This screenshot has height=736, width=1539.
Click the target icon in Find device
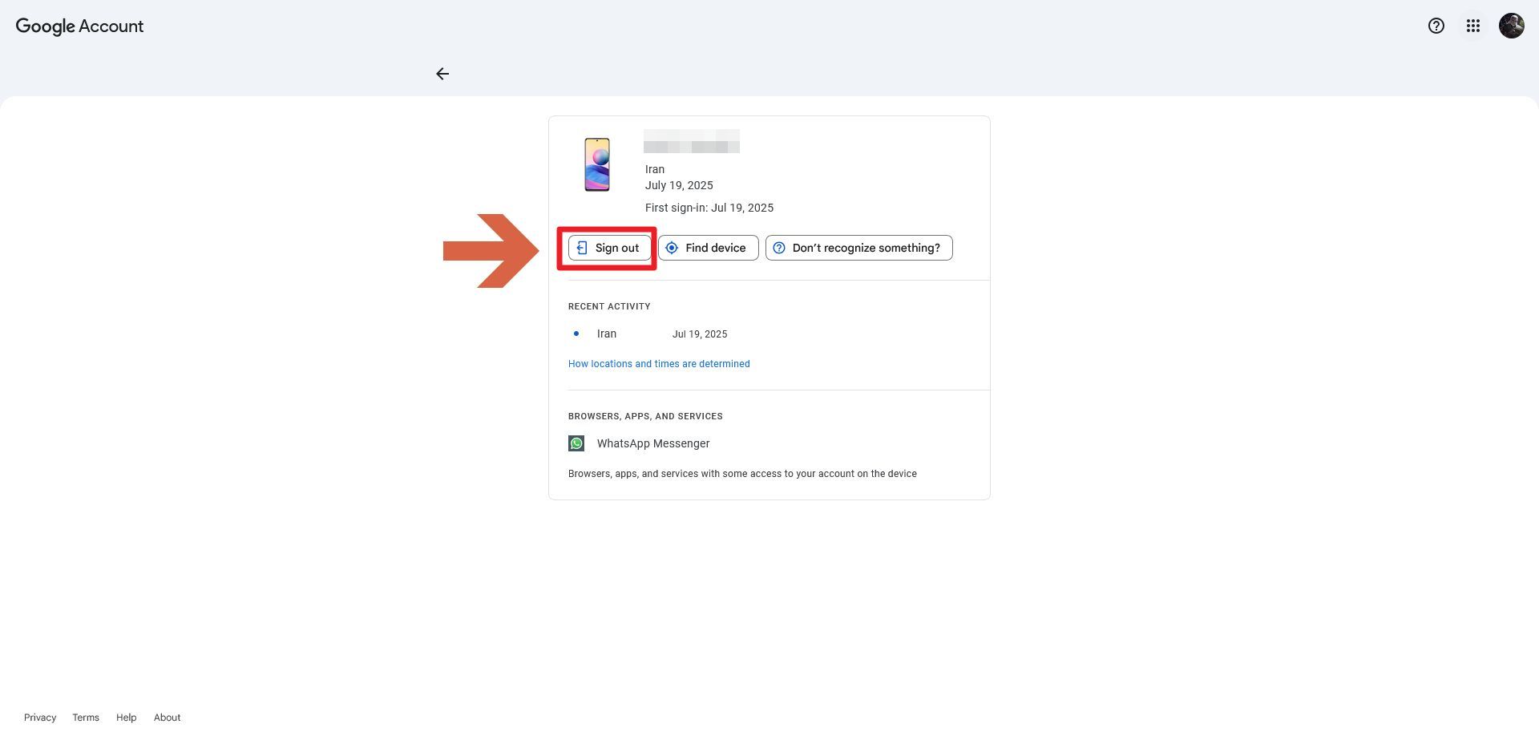click(672, 248)
